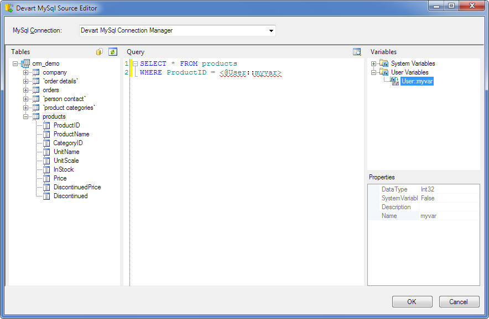Image resolution: width=489 pixels, height=319 pixels.
Task: Click the Int32 data type value
Action: 428,189
